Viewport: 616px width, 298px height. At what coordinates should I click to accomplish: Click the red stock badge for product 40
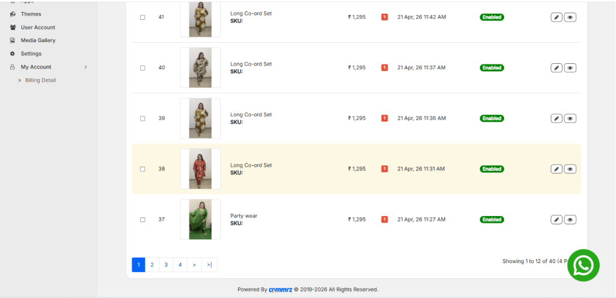(x=384, y=67)
